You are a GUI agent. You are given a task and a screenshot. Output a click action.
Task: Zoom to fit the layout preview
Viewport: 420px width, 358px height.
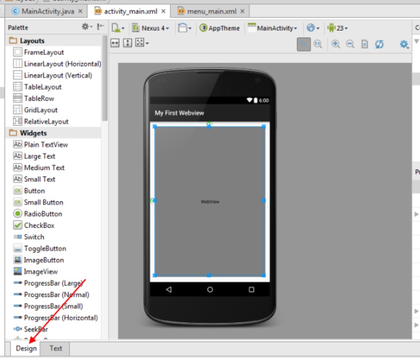tap(304, 44)
